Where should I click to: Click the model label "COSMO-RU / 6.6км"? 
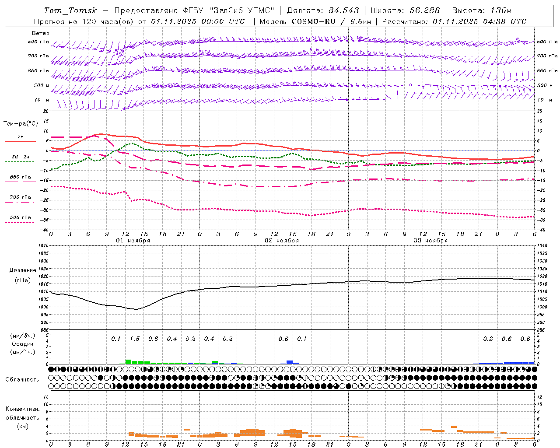point(332,21)
